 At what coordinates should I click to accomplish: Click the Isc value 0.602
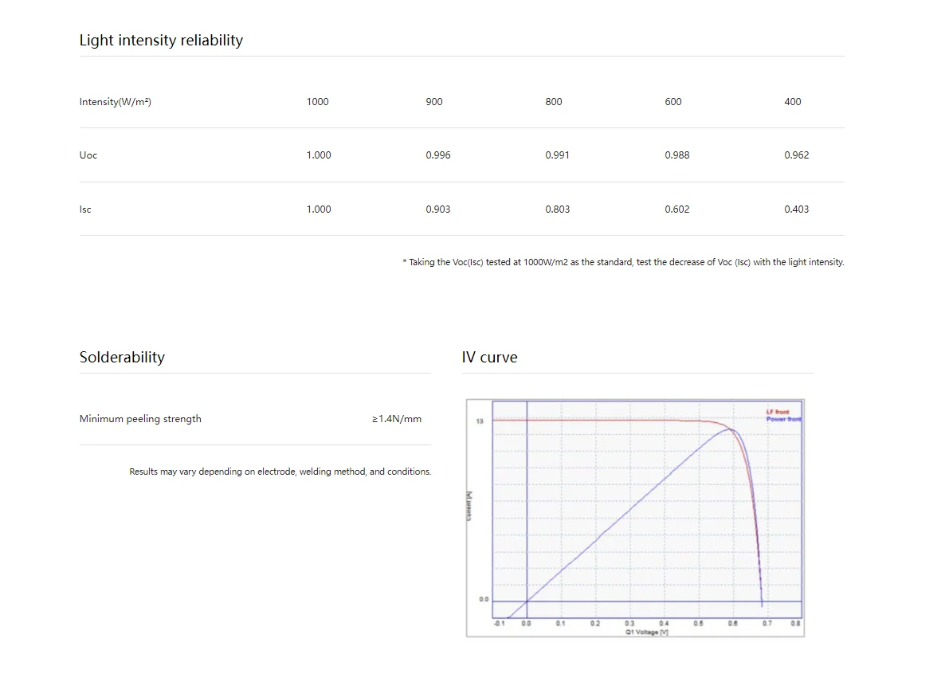[x=676, y=209]
